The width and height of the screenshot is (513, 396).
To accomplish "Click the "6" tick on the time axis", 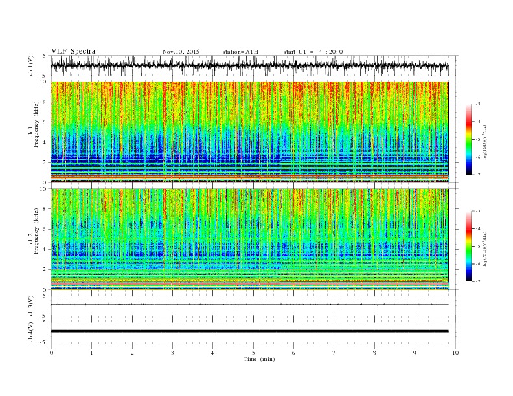I will (293, 353).
